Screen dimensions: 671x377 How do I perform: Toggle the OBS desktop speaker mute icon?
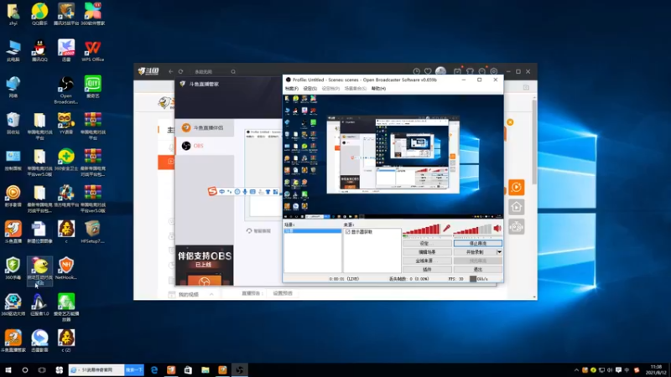pos(497,229)
